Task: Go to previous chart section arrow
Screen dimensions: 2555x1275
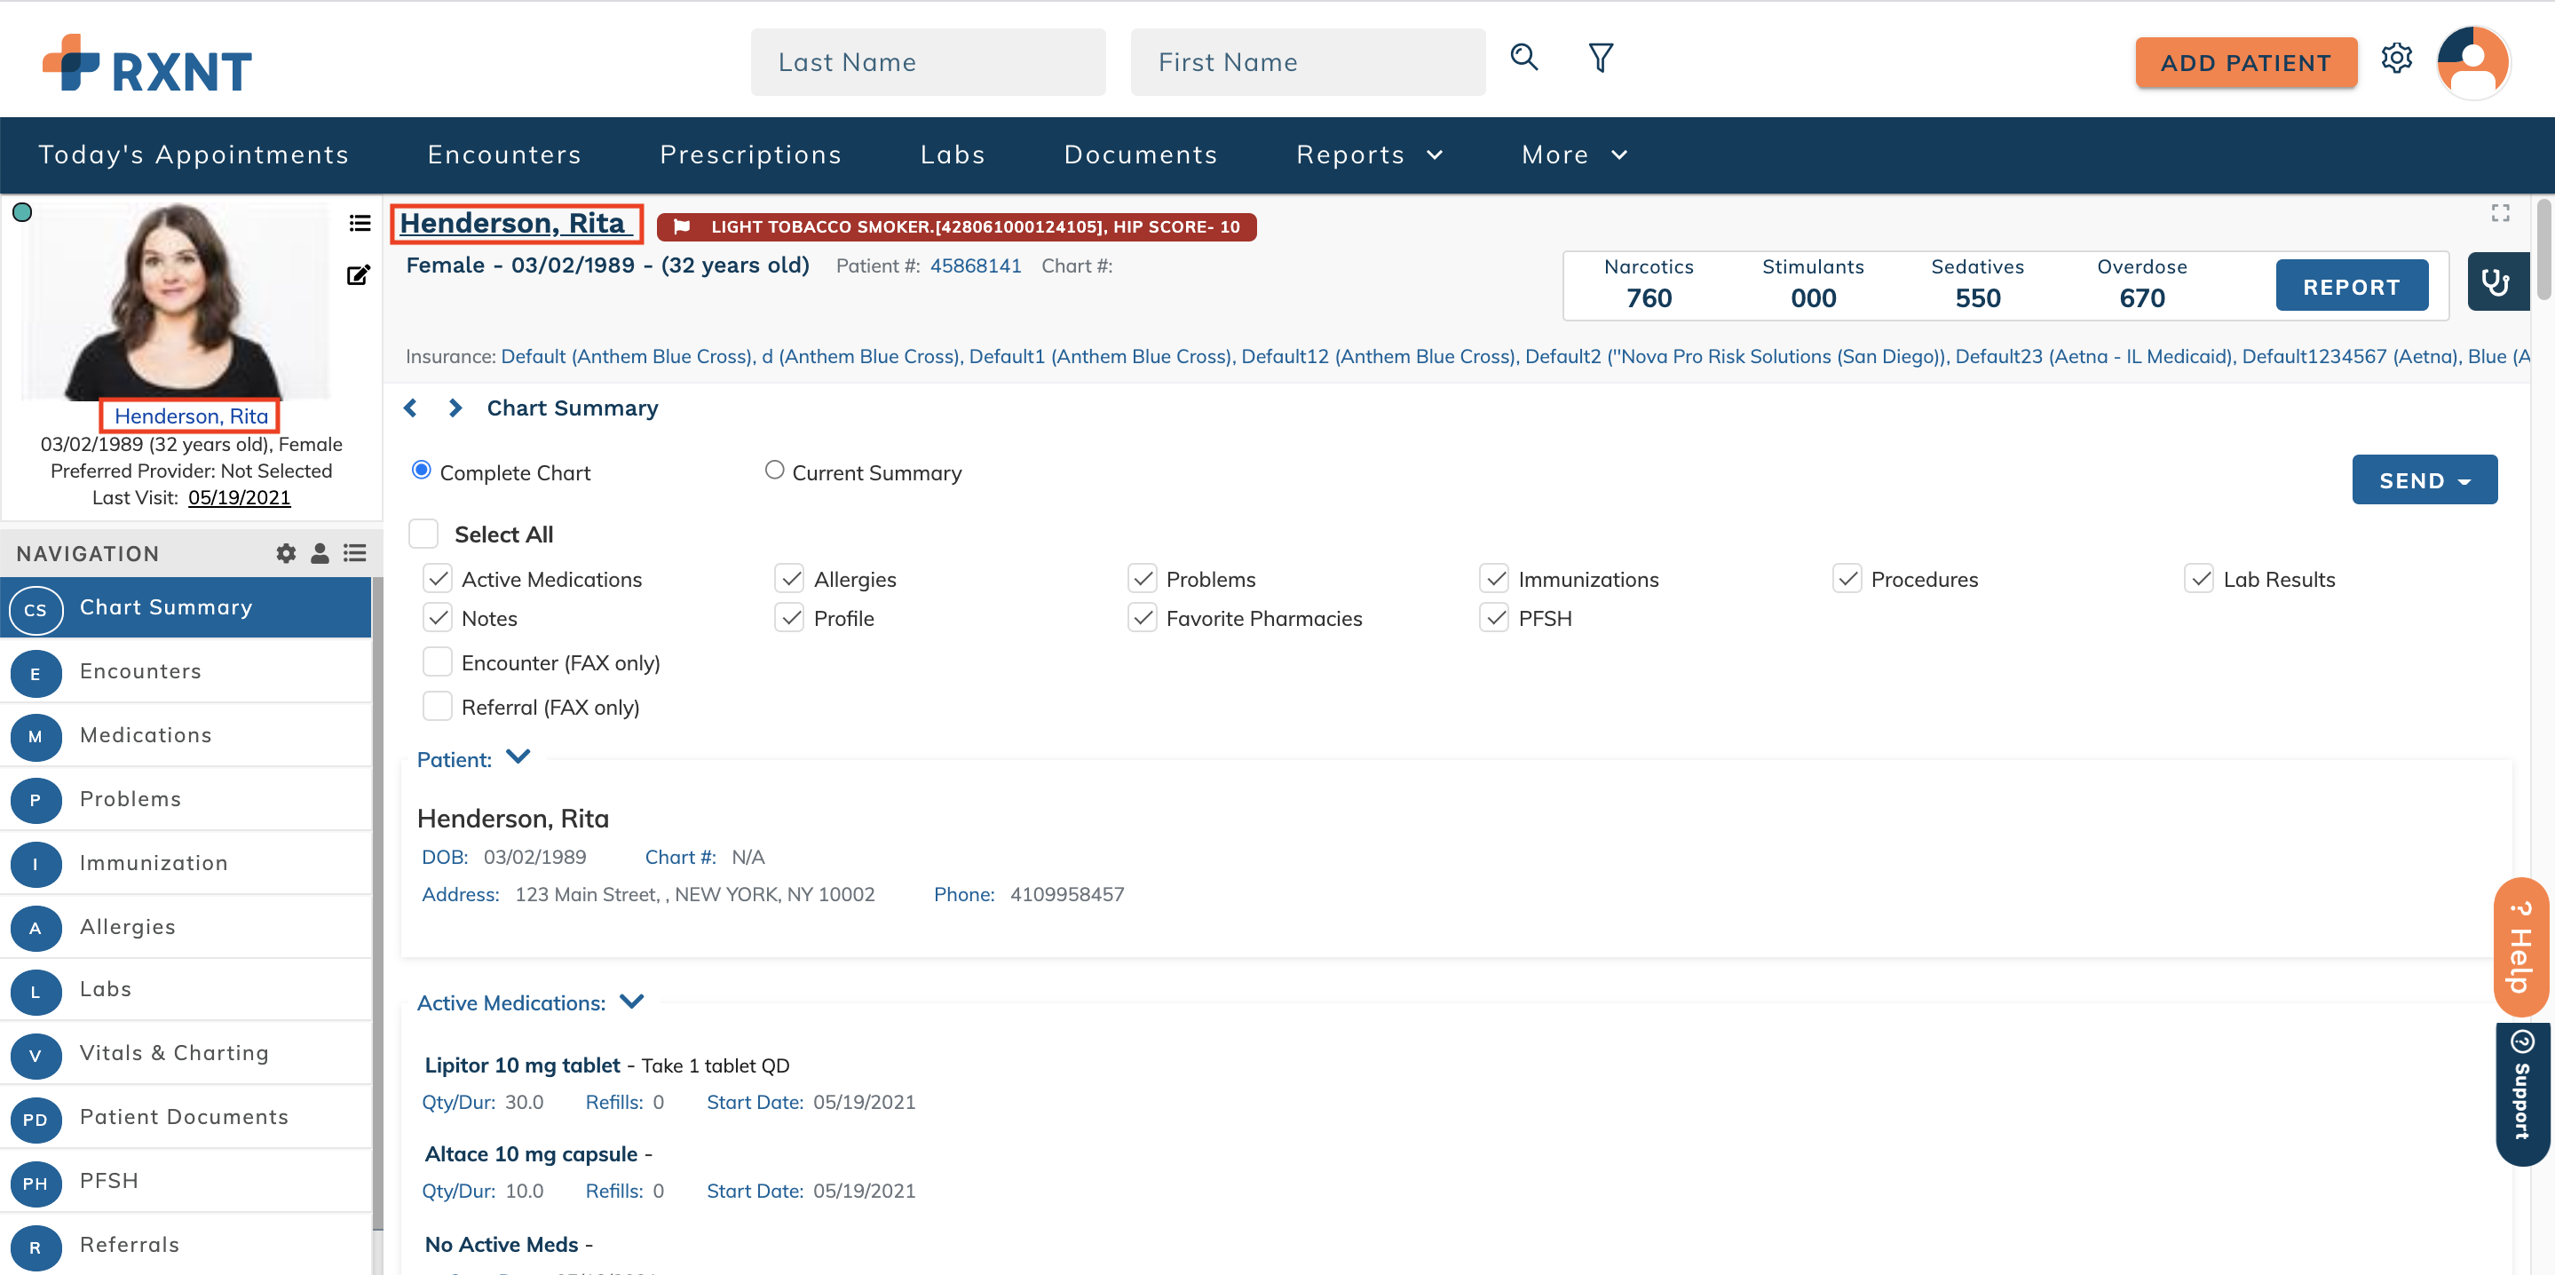Action: pos(411,408)
